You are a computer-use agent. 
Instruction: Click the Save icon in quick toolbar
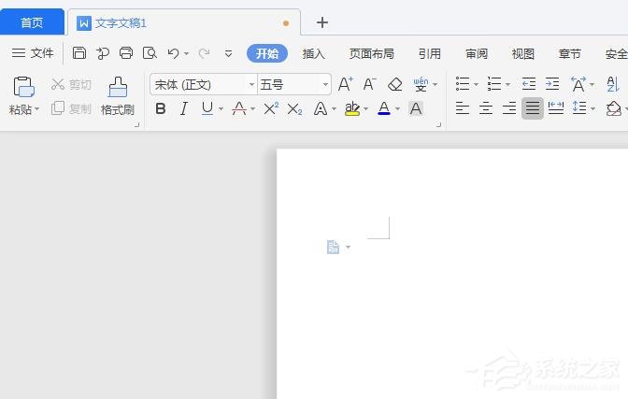tap(79, 53)
